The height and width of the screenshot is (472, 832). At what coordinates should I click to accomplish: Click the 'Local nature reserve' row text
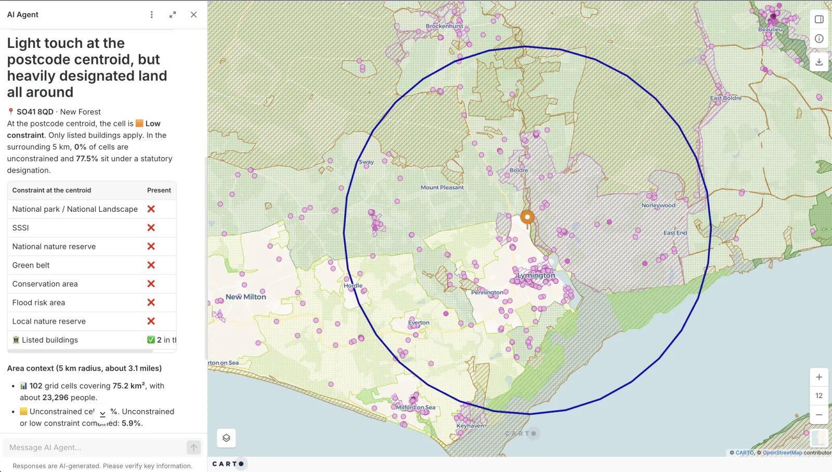pyautogui.click(x=49, y=322)
